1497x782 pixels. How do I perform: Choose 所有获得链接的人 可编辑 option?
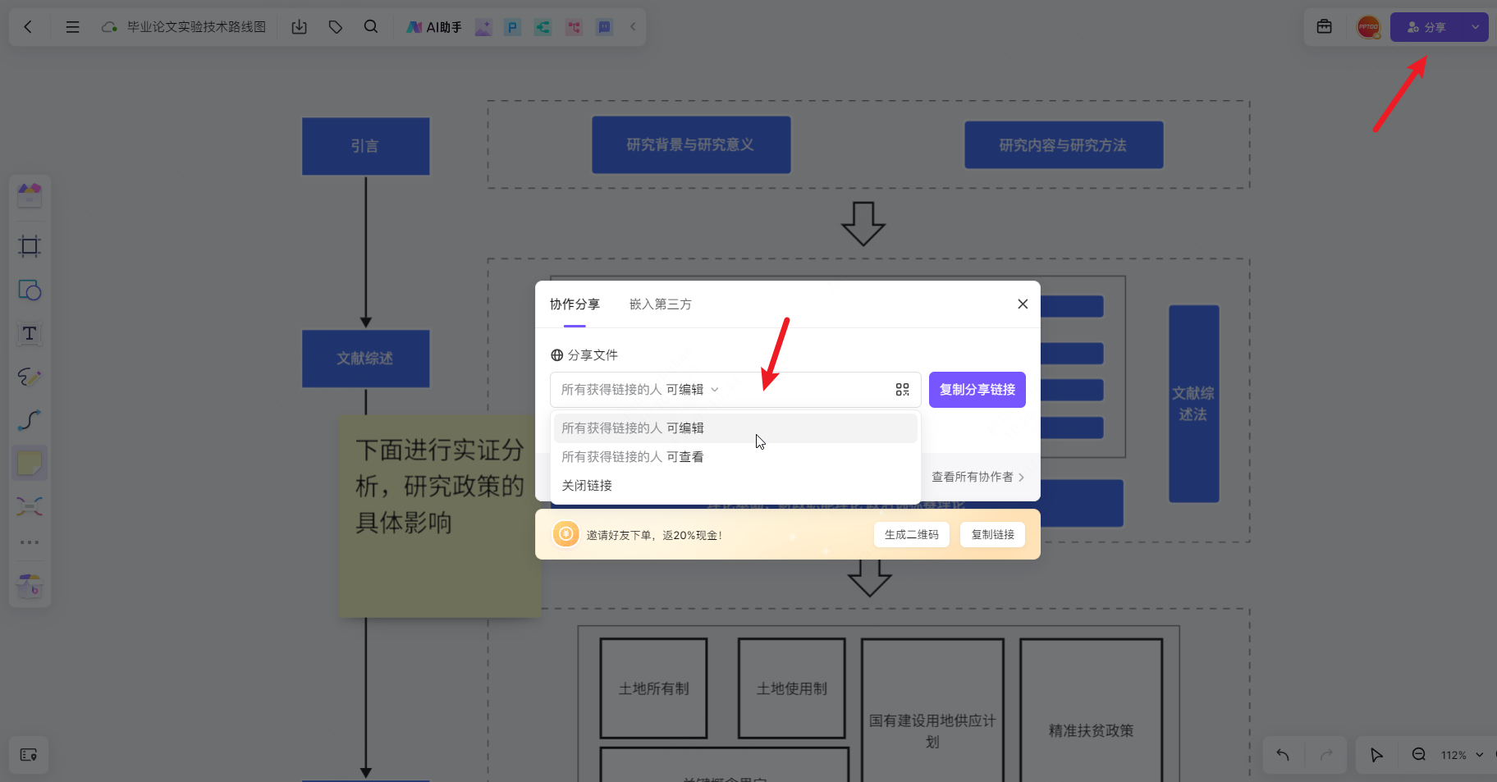tap(735, 428)
